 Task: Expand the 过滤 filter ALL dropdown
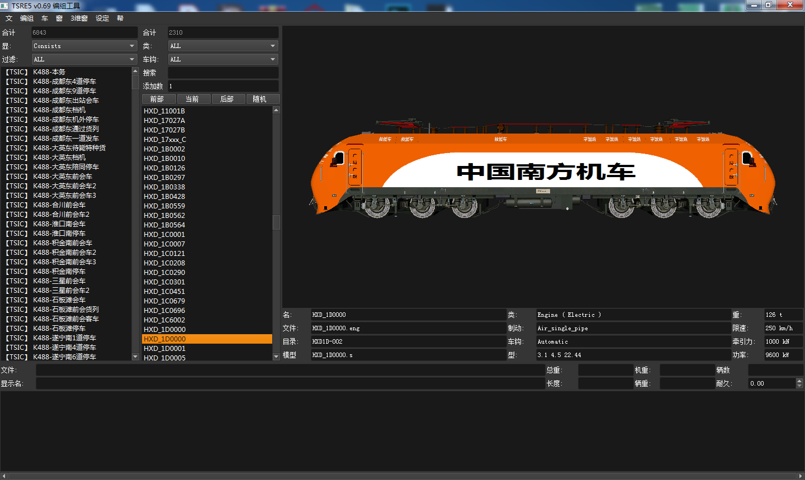tap(84, 59)
